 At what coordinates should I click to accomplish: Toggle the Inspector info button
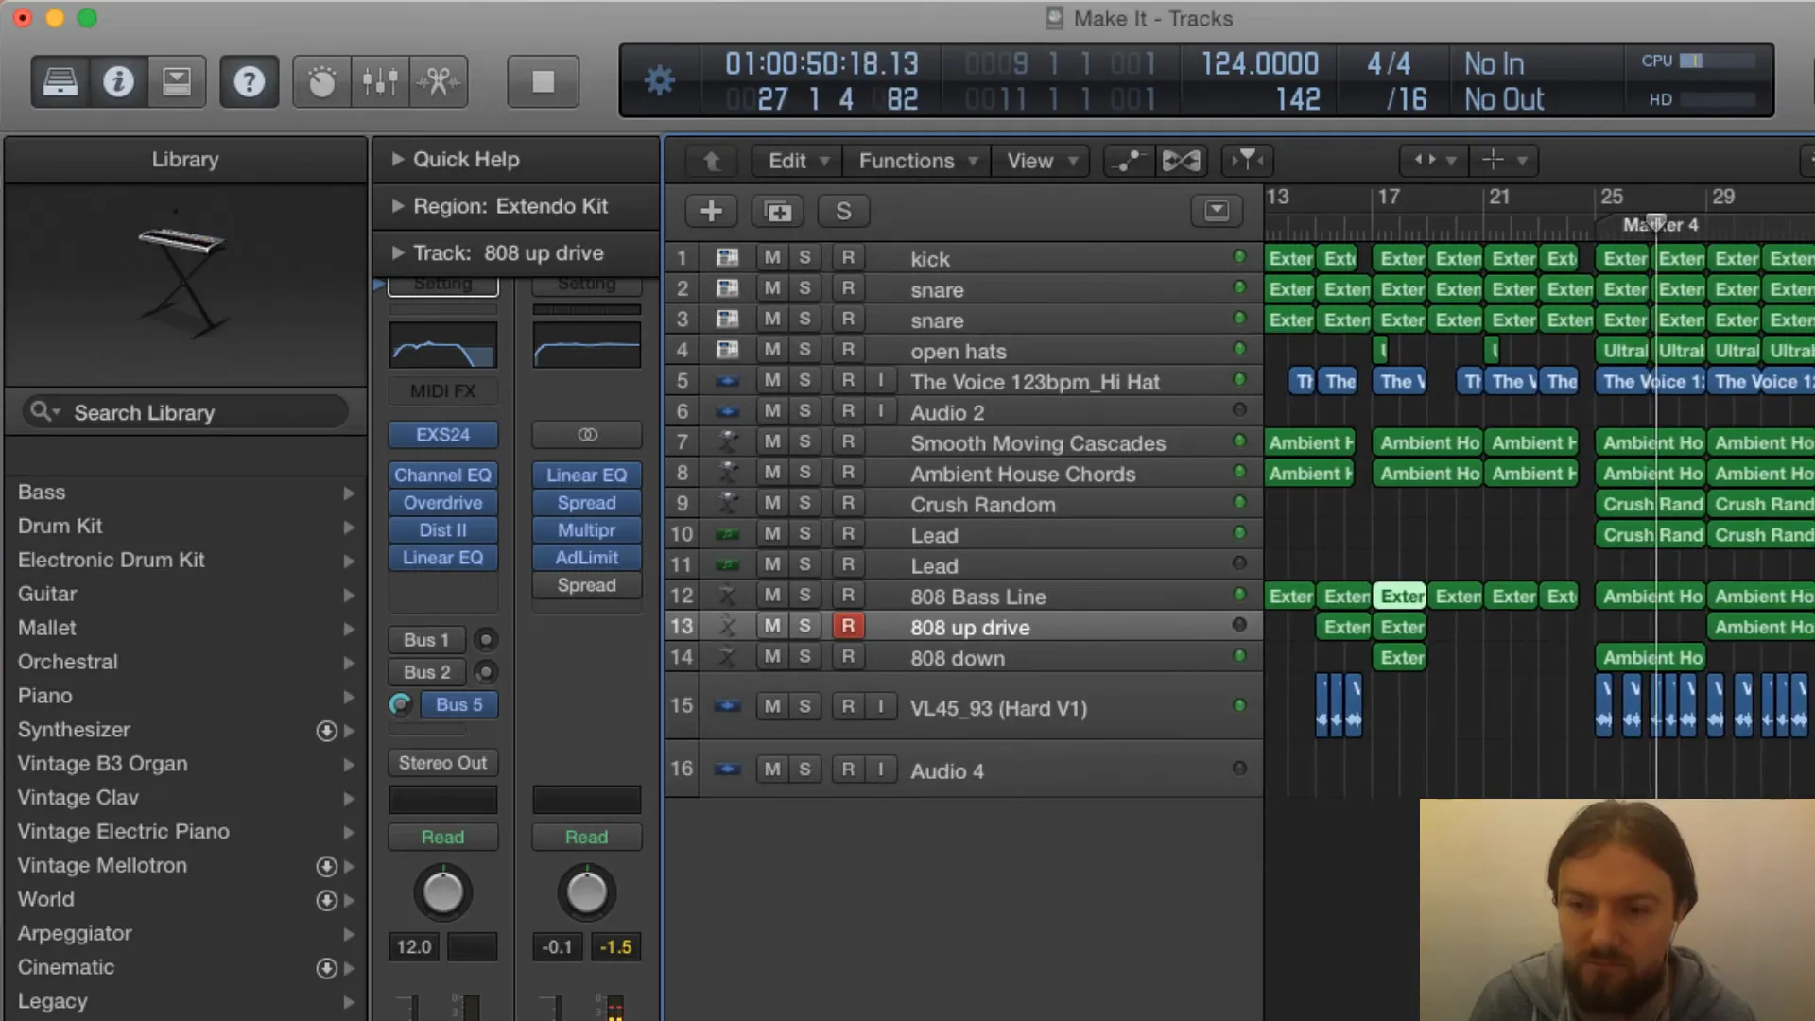tap(118, 82)
